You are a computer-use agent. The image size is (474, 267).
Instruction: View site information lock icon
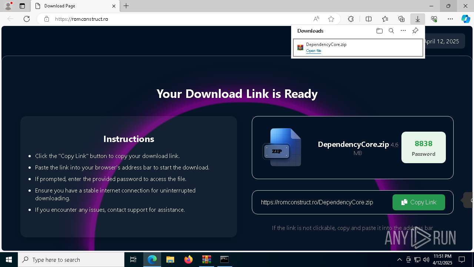coord(47,19)
